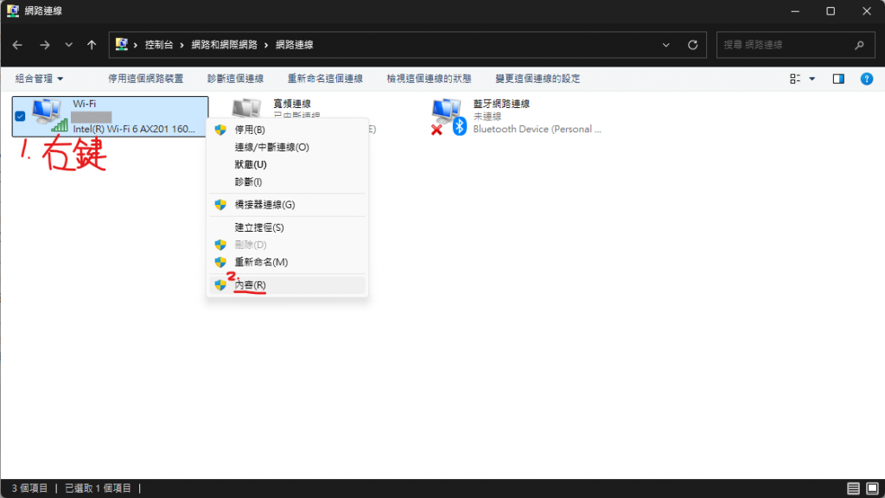885x498 pixels.
Task: Click 診斷這個連線 in toolbar
Action: pyautogui.click(x=235, y=79)
